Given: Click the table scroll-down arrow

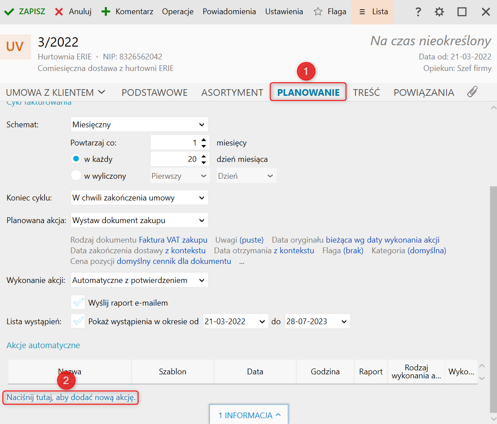Looking at the screenshot, I should click(x=482, y=378).
